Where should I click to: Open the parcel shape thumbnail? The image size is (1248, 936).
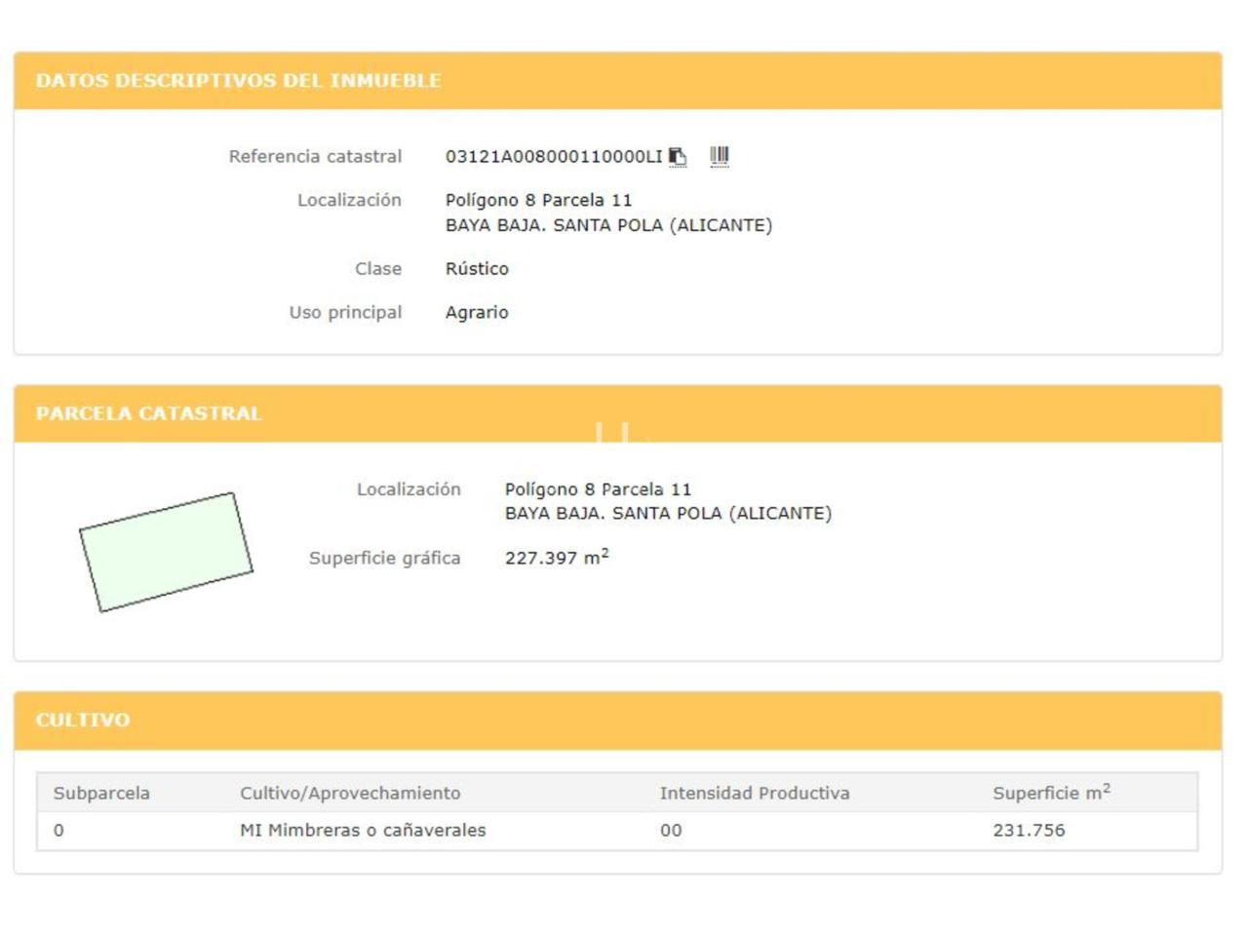point(166,552)
